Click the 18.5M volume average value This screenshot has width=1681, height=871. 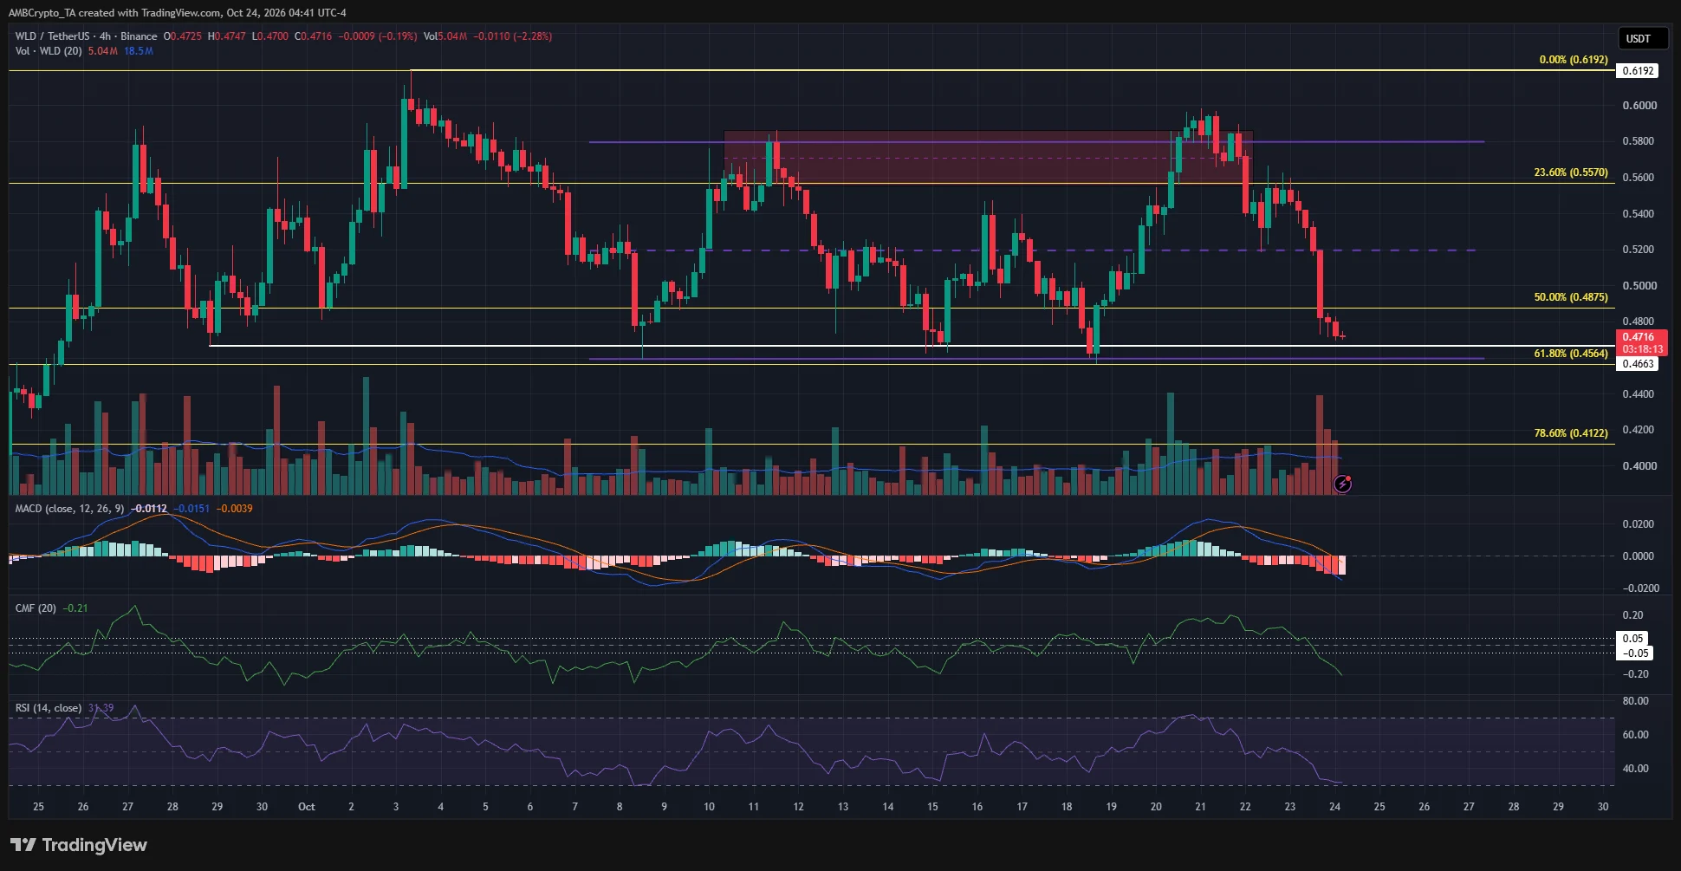[x=139, y=51]
